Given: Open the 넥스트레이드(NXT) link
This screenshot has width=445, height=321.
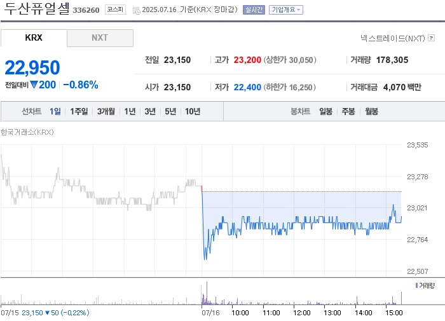Looking at the screenshot, I should point(392,38).
